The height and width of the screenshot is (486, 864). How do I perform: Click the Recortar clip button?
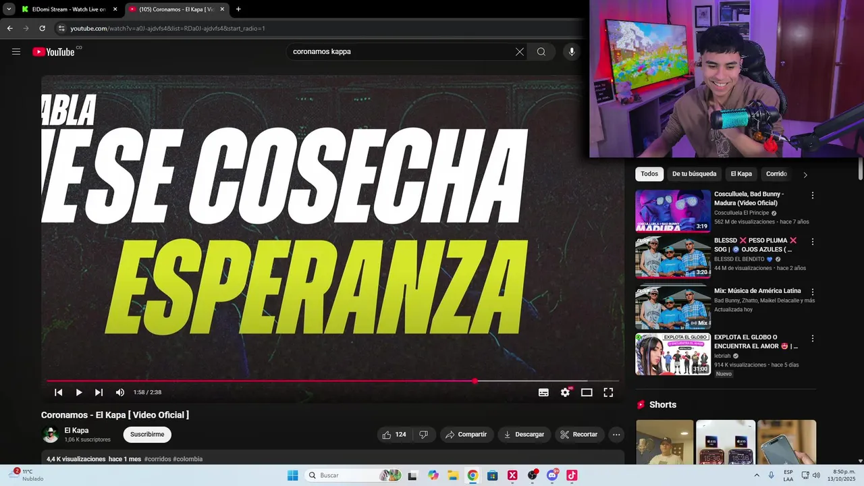point(580,435)
